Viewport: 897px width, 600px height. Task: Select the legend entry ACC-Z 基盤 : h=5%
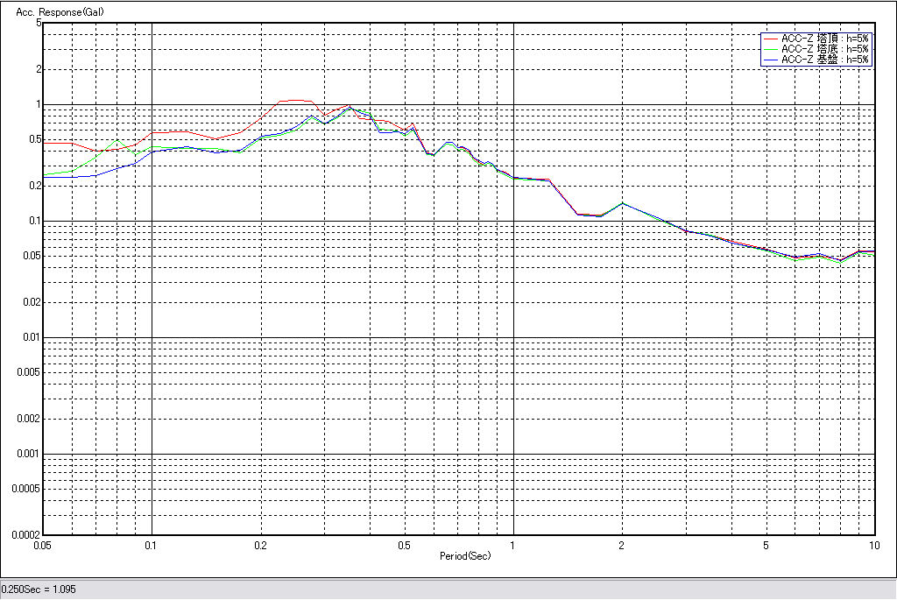pyautogui.click(x=824, y=60)
